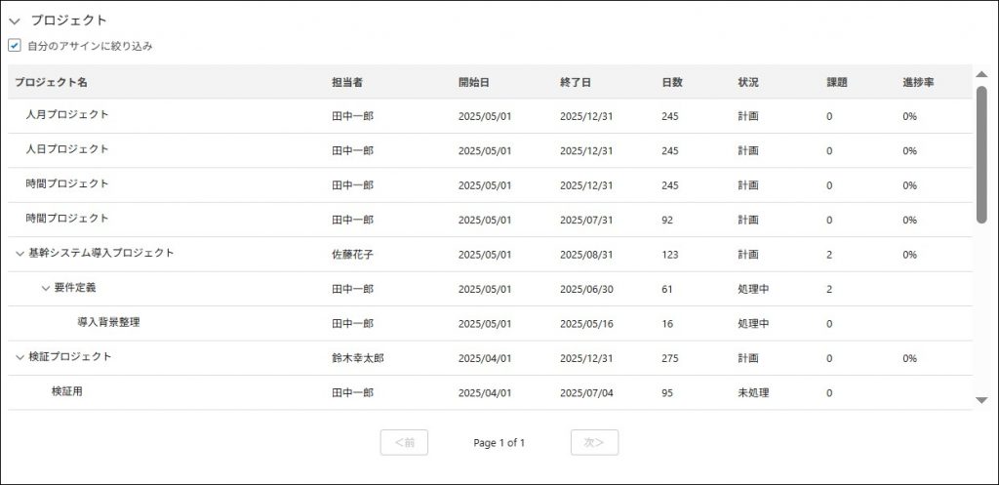
Task: Click the 進捗率 column header
Action: click(x=918, y=82)
